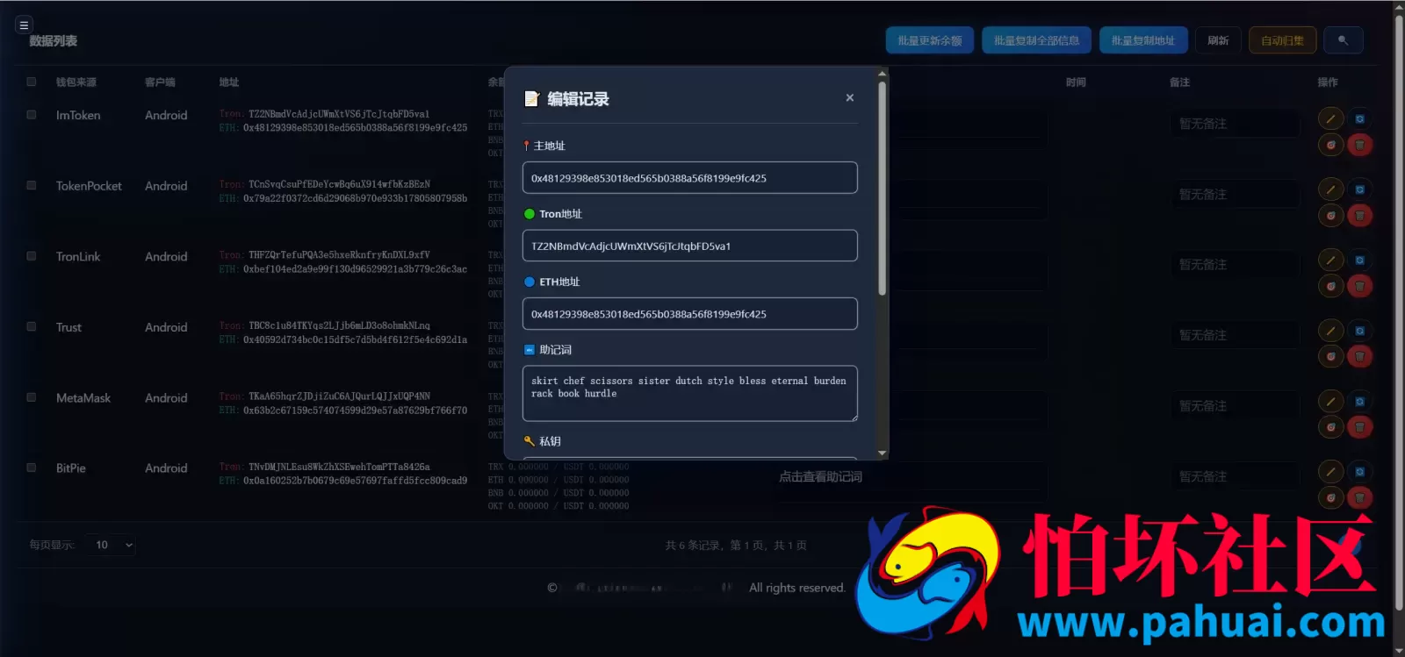Viewport: 1405px width, 657px height.
Task: Check the ImToken row checkbox
Action: click(32, 115)
